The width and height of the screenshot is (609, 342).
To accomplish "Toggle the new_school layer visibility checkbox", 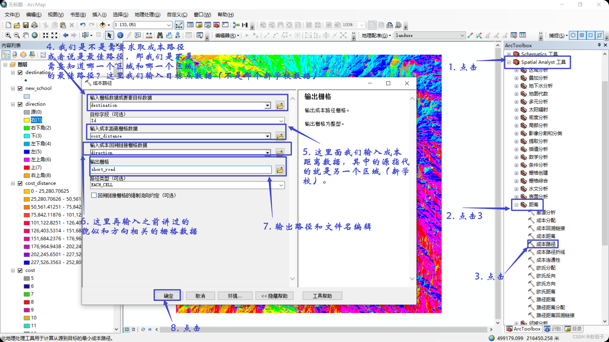I will (x=20, y=88).
